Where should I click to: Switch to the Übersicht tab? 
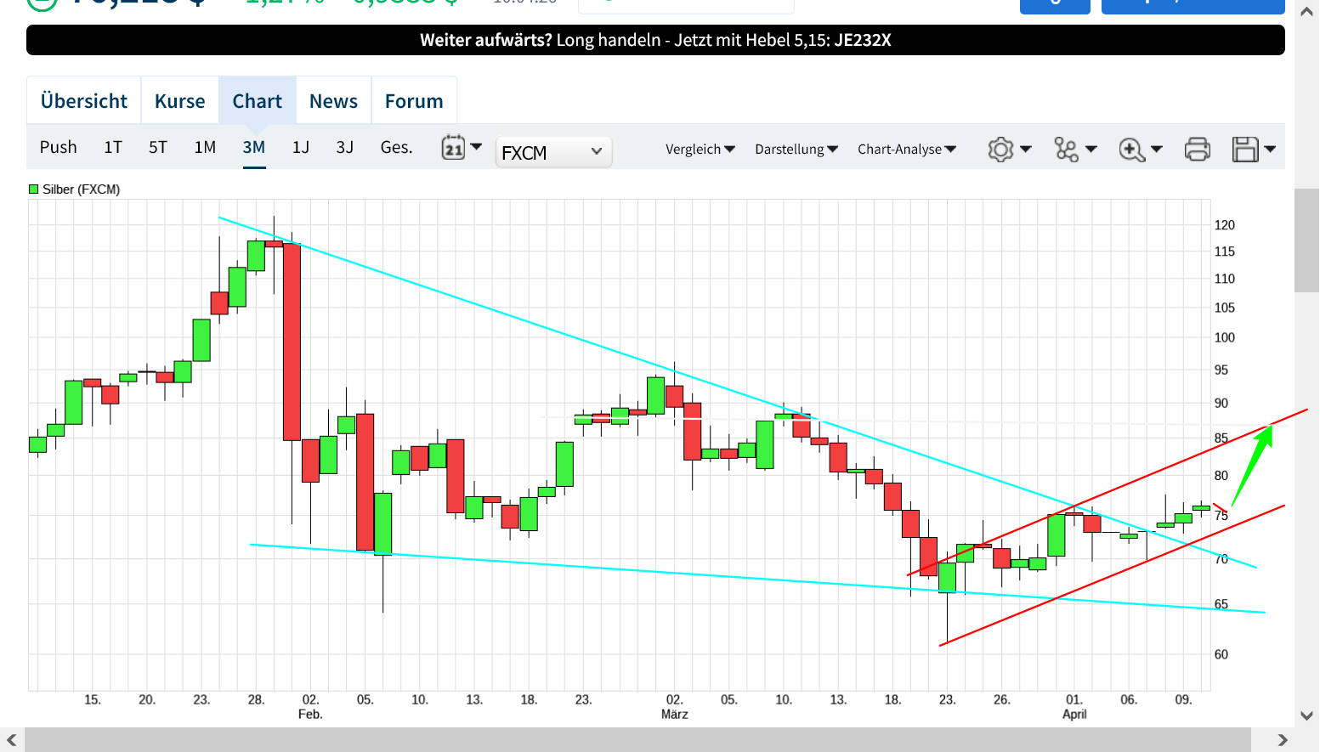[x=83, y=101]
